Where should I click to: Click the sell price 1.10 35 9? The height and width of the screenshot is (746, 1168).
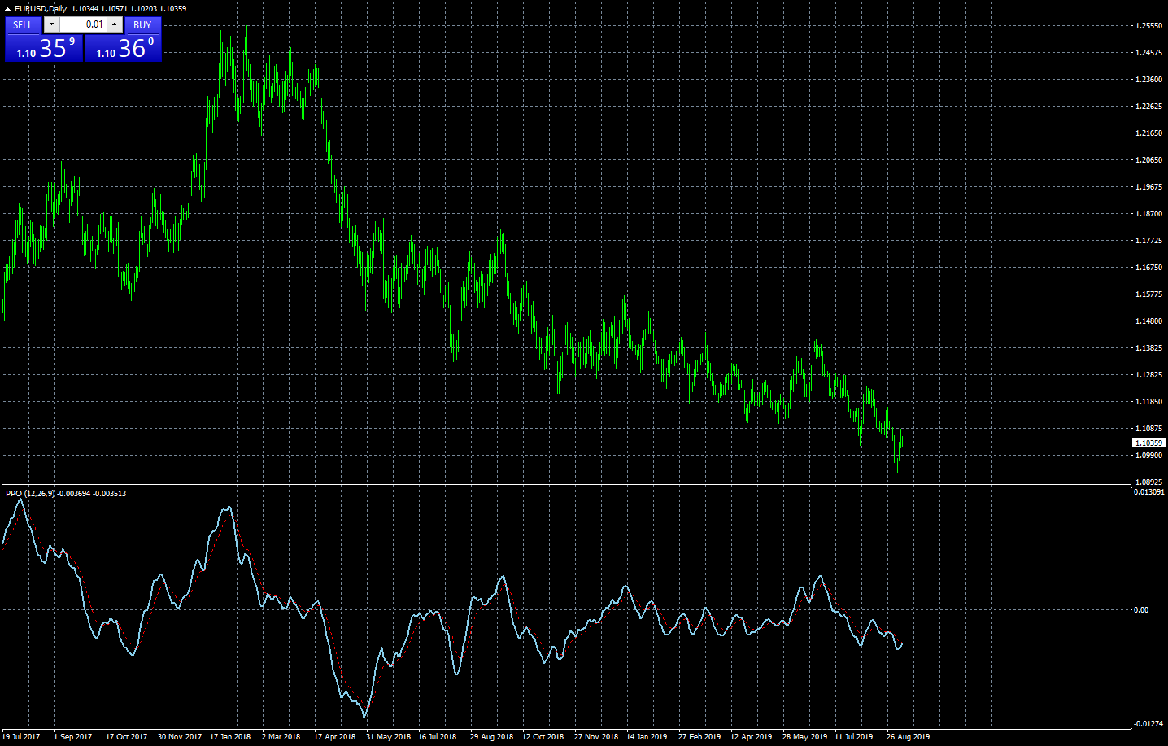pos(44,48)
